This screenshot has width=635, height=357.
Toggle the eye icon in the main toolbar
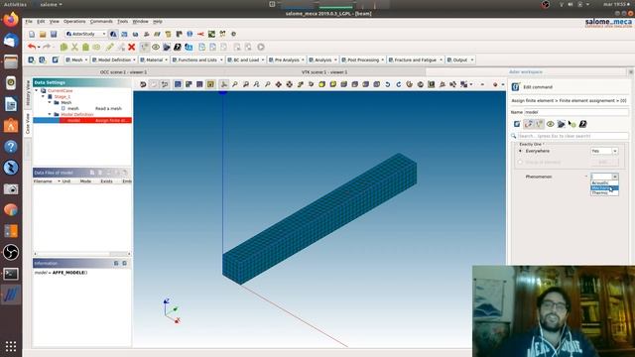156,47
